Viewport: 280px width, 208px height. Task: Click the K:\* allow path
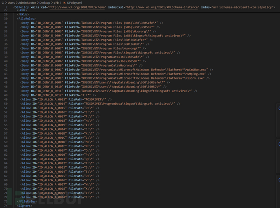coord(89,133)
